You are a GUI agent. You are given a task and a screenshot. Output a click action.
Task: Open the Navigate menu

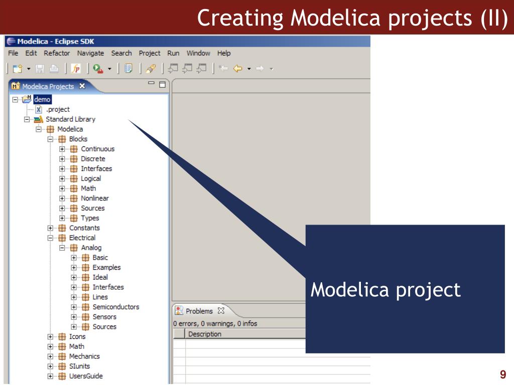(x=90, y=53)
